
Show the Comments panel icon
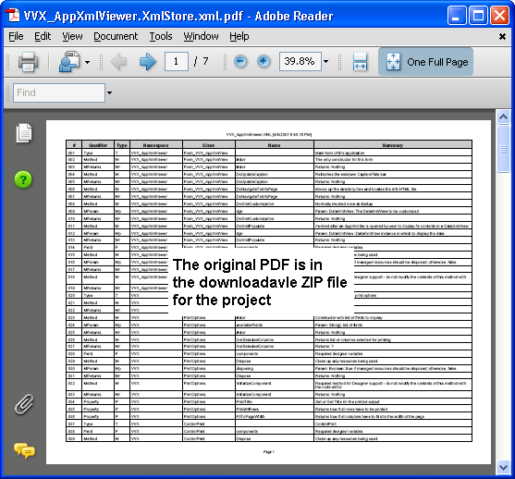tap(24, 450)
